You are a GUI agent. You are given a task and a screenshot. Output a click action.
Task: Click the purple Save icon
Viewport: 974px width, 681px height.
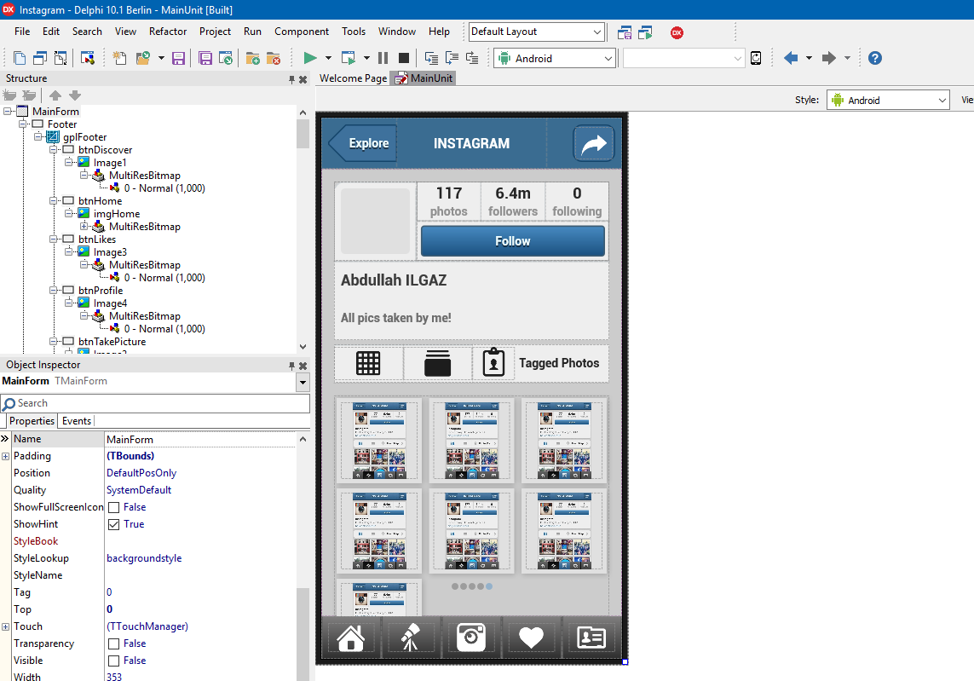tap(178, 59)
